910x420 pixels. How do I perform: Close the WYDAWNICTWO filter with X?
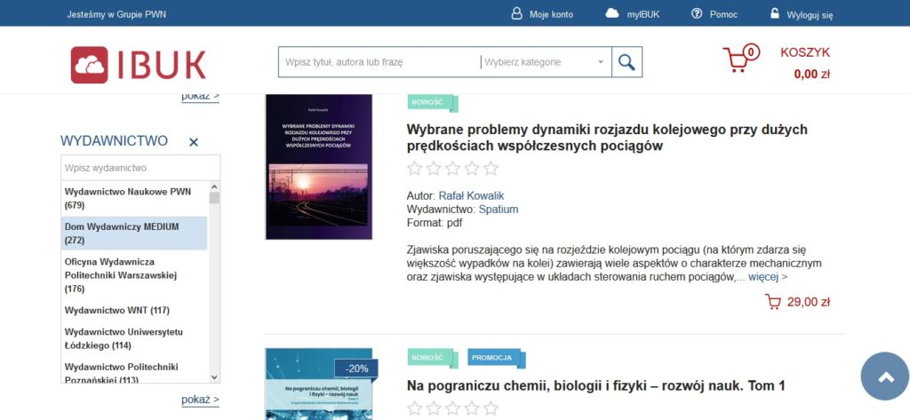[x=194, y=142]
